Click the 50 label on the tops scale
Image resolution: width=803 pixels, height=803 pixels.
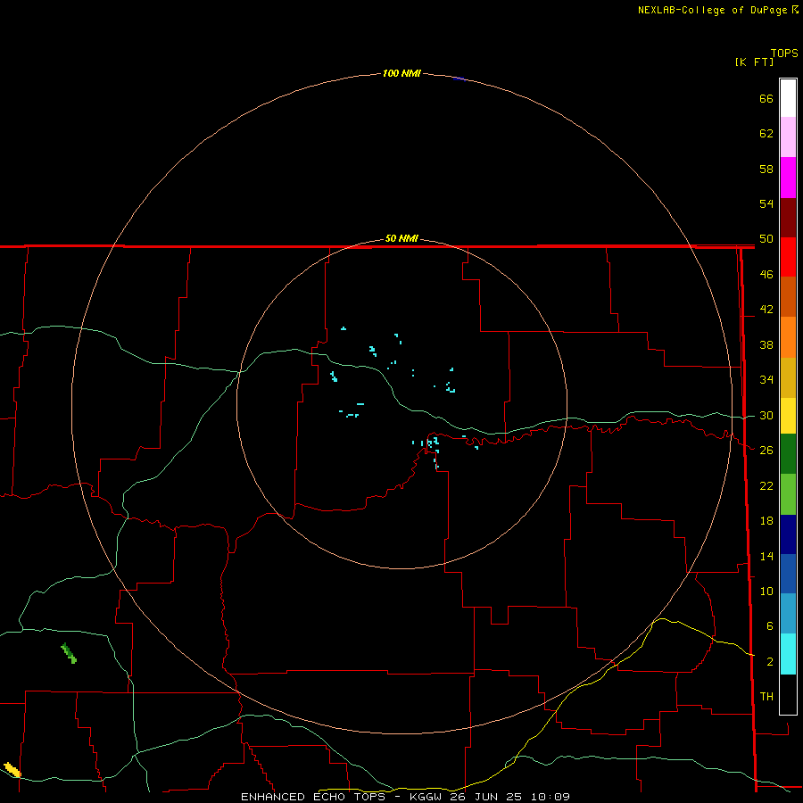[x=766, y=239]
